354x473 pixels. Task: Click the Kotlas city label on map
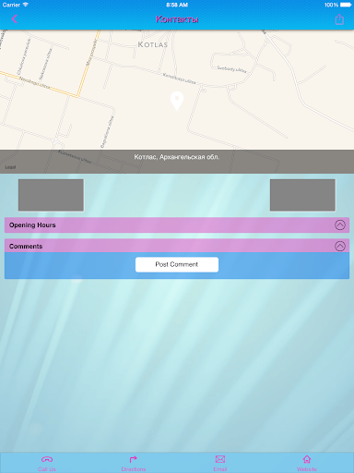point(153,44)
